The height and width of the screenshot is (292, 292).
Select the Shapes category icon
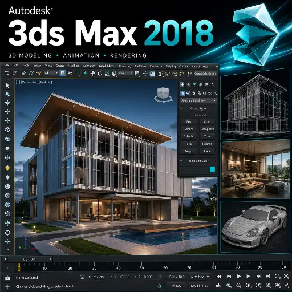pos(188,93)
